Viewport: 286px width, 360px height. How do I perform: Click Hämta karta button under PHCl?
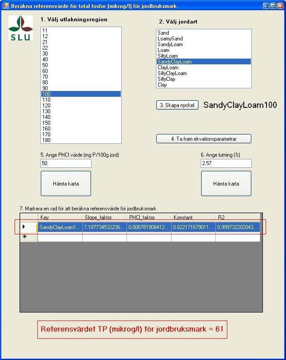pos(66,184)
